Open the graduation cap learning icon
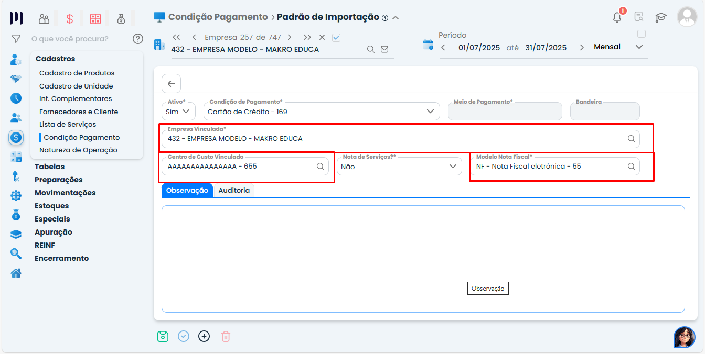This screenshot has width=705, height=354. (660, 17)
